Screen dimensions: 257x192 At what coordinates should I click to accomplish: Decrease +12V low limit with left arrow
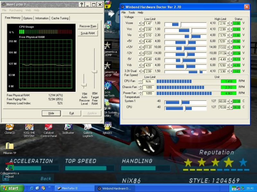coord(140,47)
